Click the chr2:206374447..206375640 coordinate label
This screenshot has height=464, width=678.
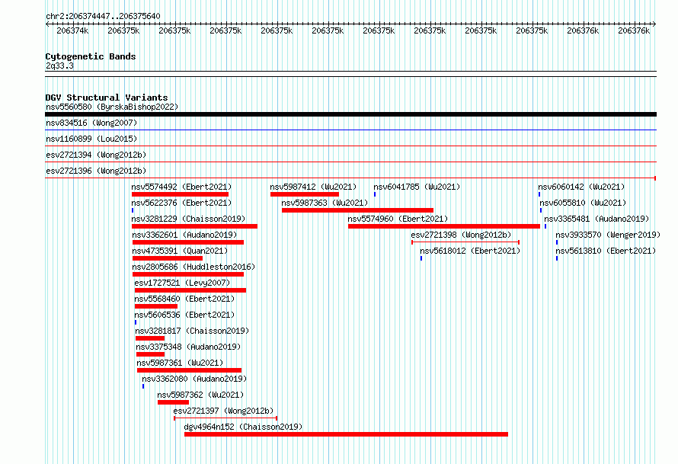tap(103, 16)
